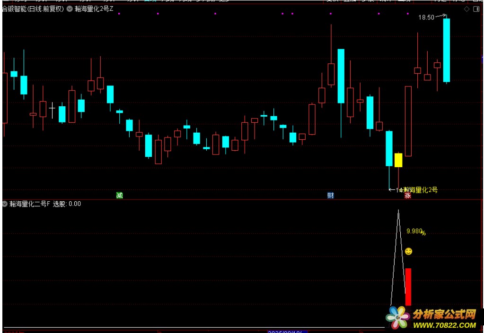This screenshot has width=484, height=333.
Task: Click the white spike peak in sub-chart
Action: (398, 211)
